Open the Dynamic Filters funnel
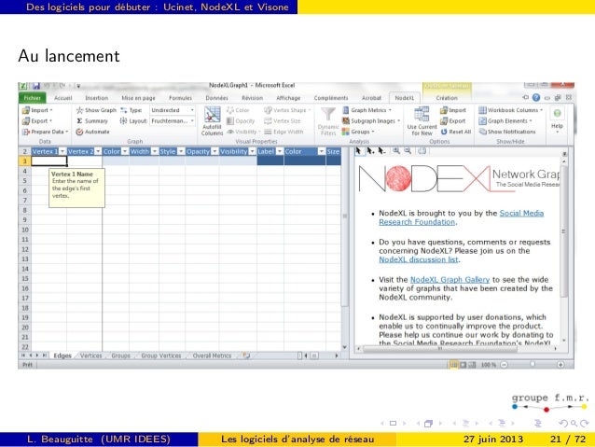 tap(328, 121)
